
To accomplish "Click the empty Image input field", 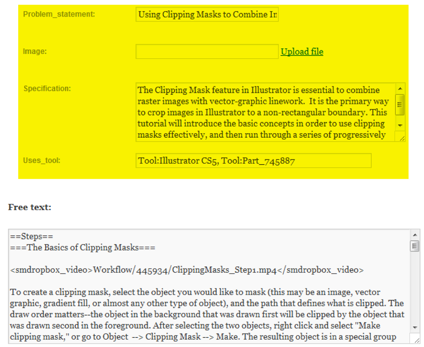I will 207,52.
